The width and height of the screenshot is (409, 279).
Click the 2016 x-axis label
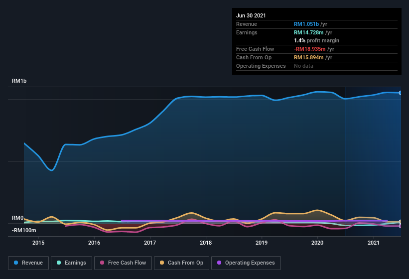tap(94, 243)
